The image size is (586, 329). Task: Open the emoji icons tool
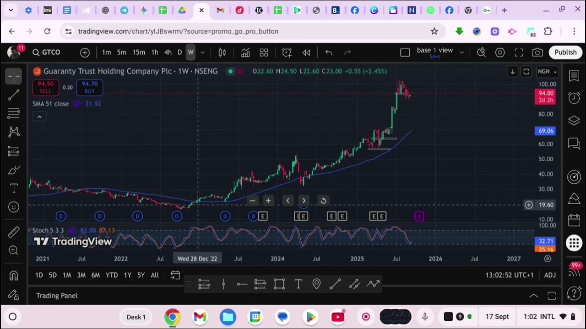[x=14, y=207]
